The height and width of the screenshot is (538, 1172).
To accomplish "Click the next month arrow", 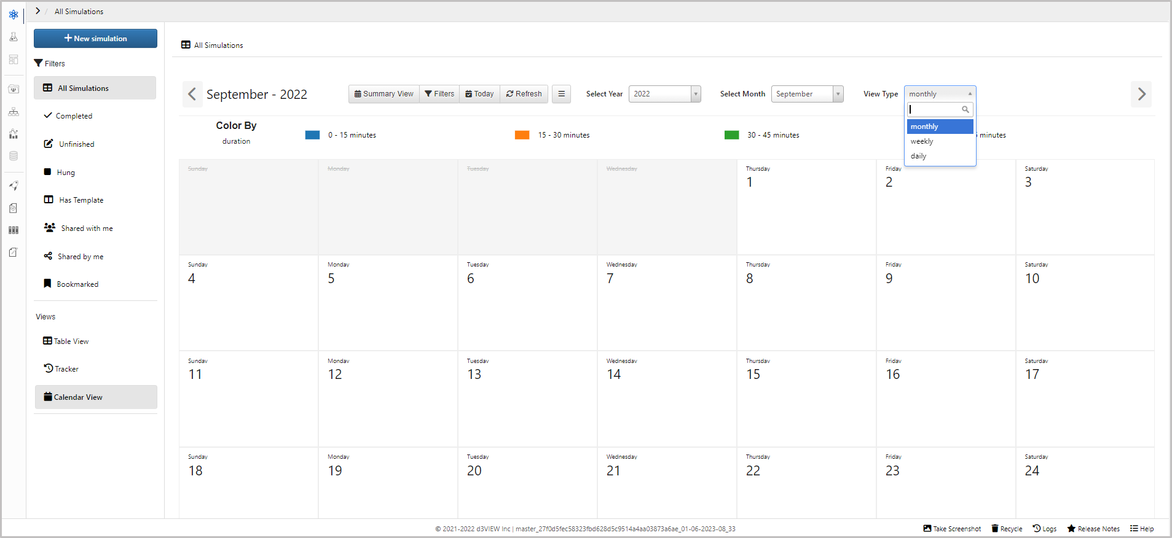I will point(1141,94).
